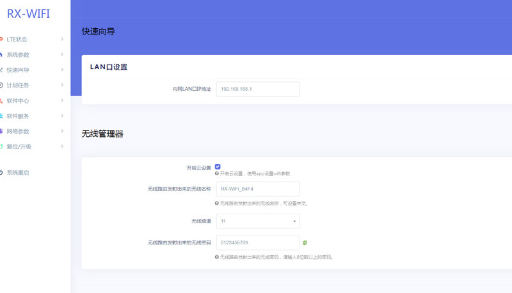Click the wireless name field RX-WiFi_B4F4

[258, 189]
